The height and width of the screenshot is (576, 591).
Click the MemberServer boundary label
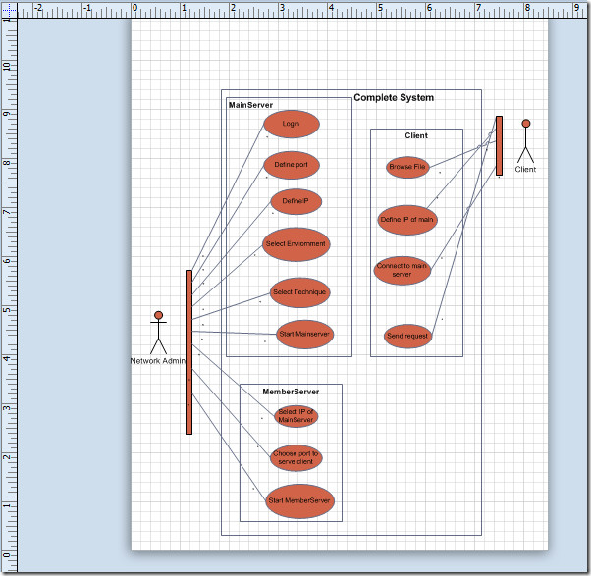tap(291, 392)
